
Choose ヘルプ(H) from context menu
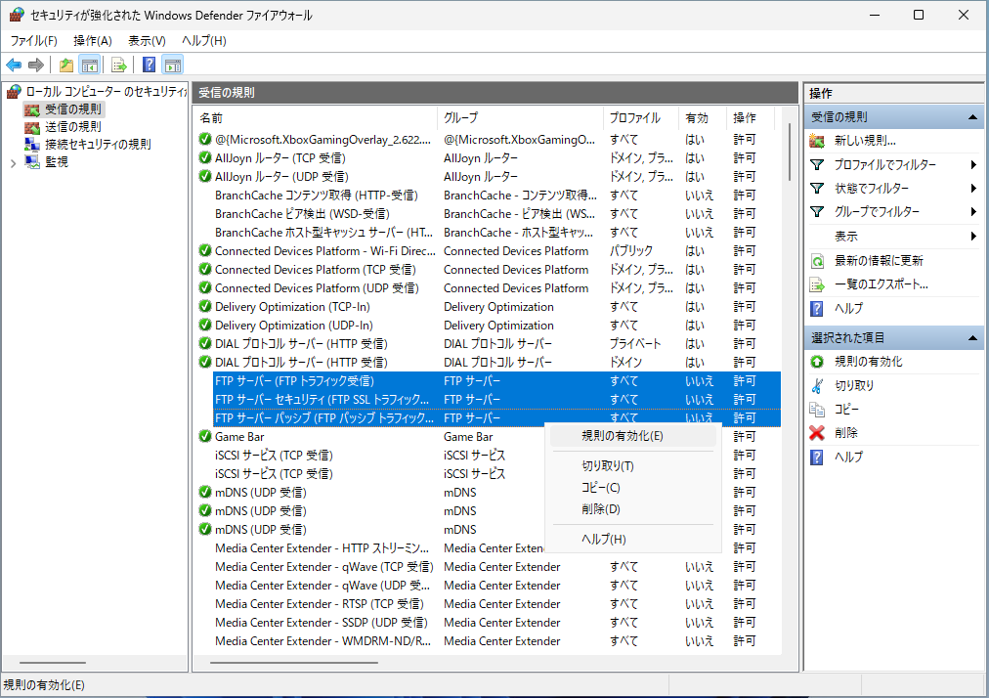pyautogui.click(x=633, y=540)
